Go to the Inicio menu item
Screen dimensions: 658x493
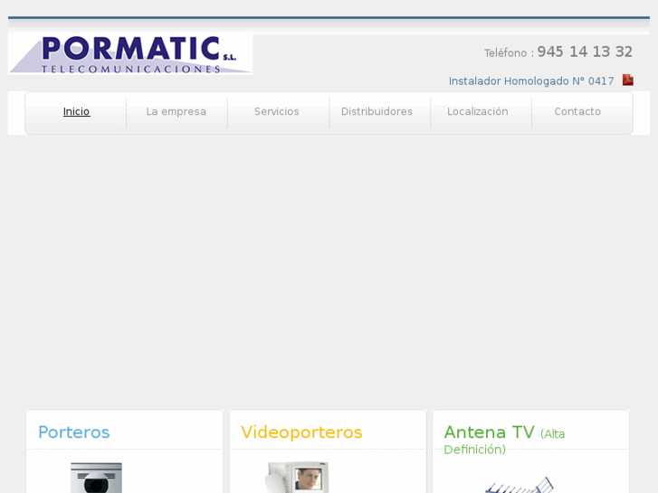pyautogui.click(x=76, y=111)
